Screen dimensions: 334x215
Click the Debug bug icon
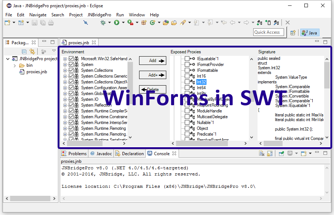click(103, 22)
